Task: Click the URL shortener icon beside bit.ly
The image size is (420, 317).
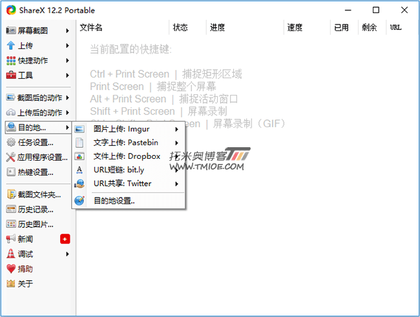Action: click(79, 170)
